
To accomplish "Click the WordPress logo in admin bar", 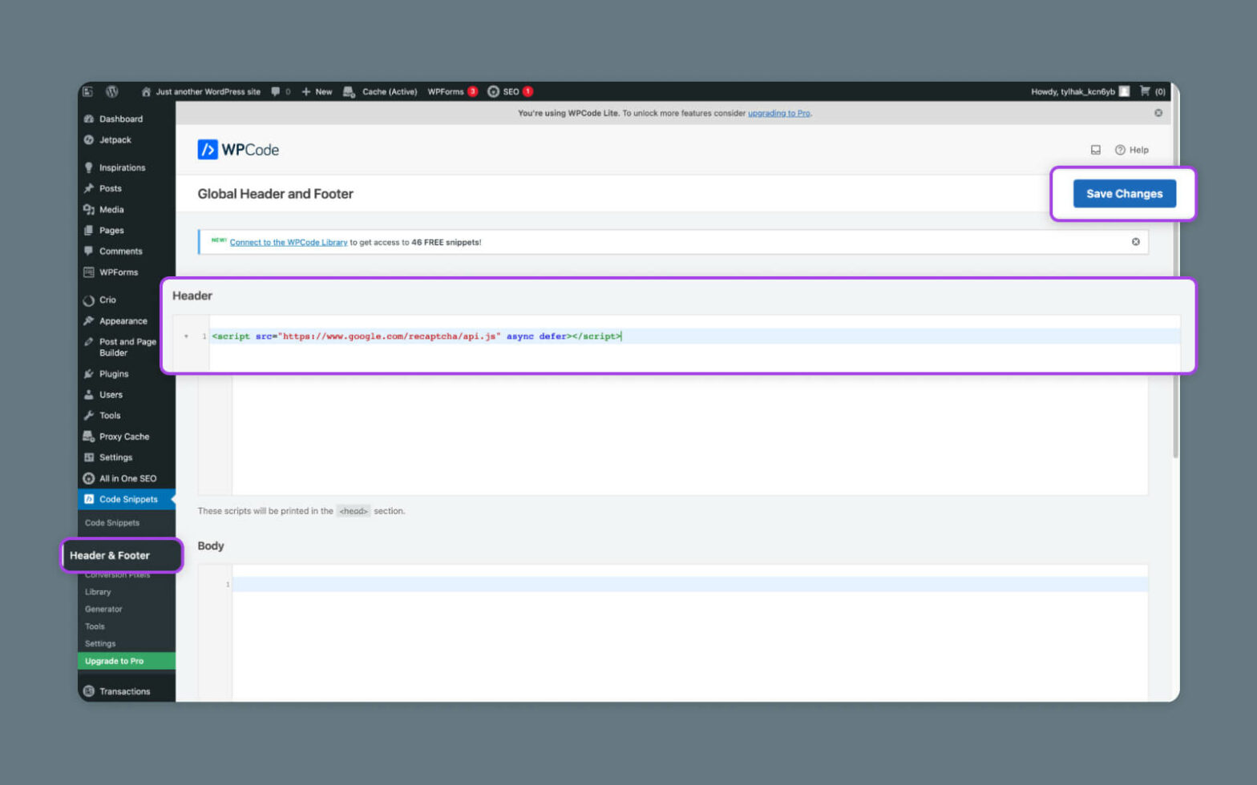I will (112, 91).
